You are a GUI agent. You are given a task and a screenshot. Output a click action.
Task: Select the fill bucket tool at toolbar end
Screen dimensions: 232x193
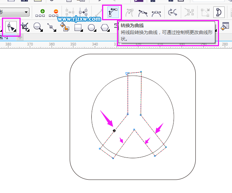(x=225, y=26)
